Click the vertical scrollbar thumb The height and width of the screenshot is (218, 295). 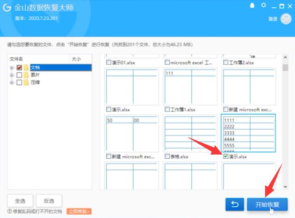285,68
